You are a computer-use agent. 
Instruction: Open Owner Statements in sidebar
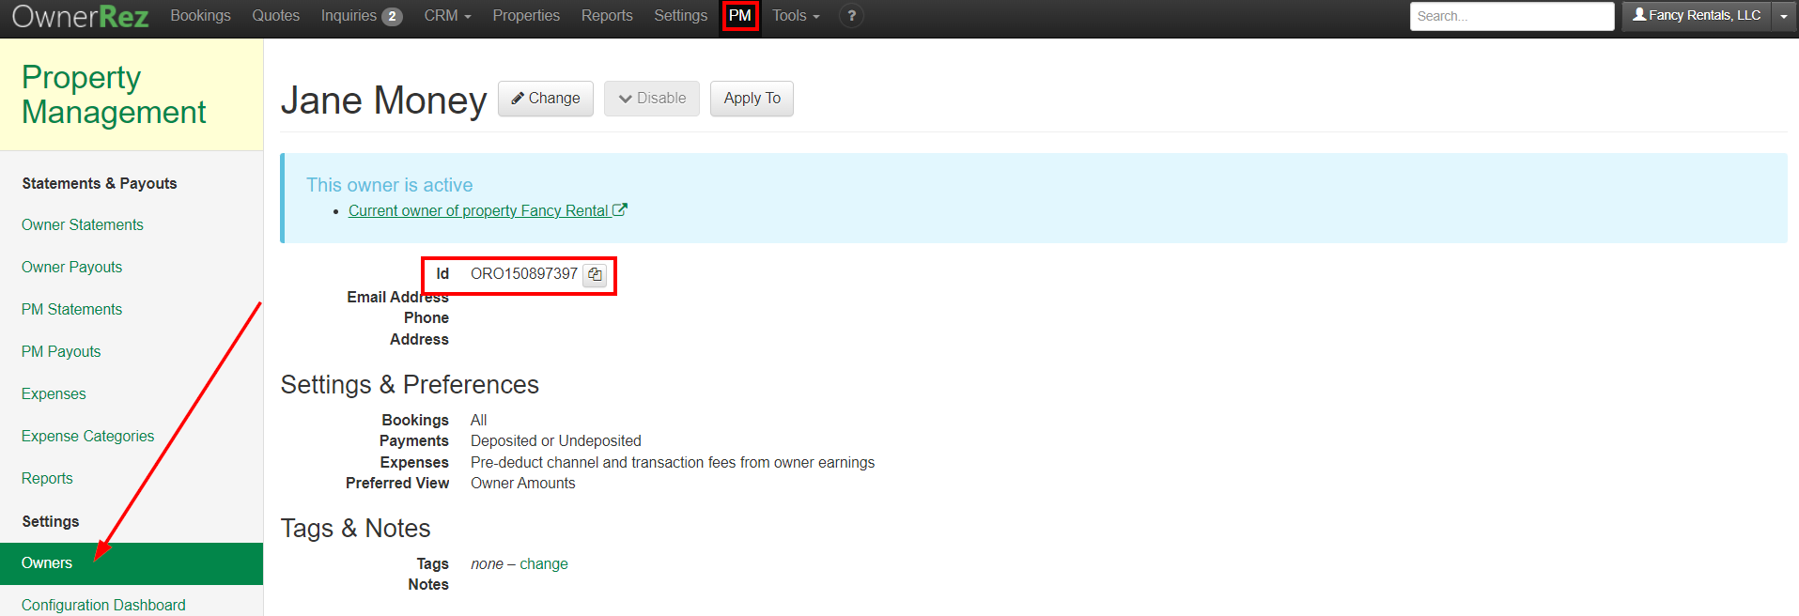83,224
